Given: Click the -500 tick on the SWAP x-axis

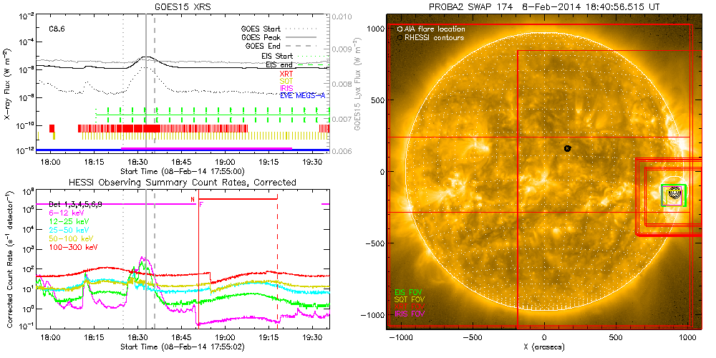Looking at the screenshot, I should 472,338.
